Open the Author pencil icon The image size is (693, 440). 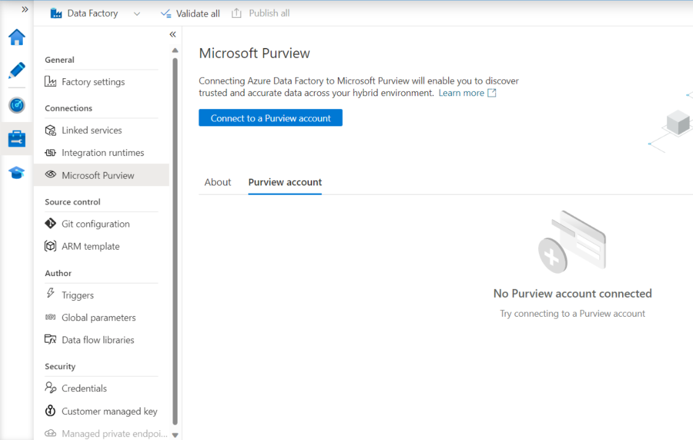point(17,71)
